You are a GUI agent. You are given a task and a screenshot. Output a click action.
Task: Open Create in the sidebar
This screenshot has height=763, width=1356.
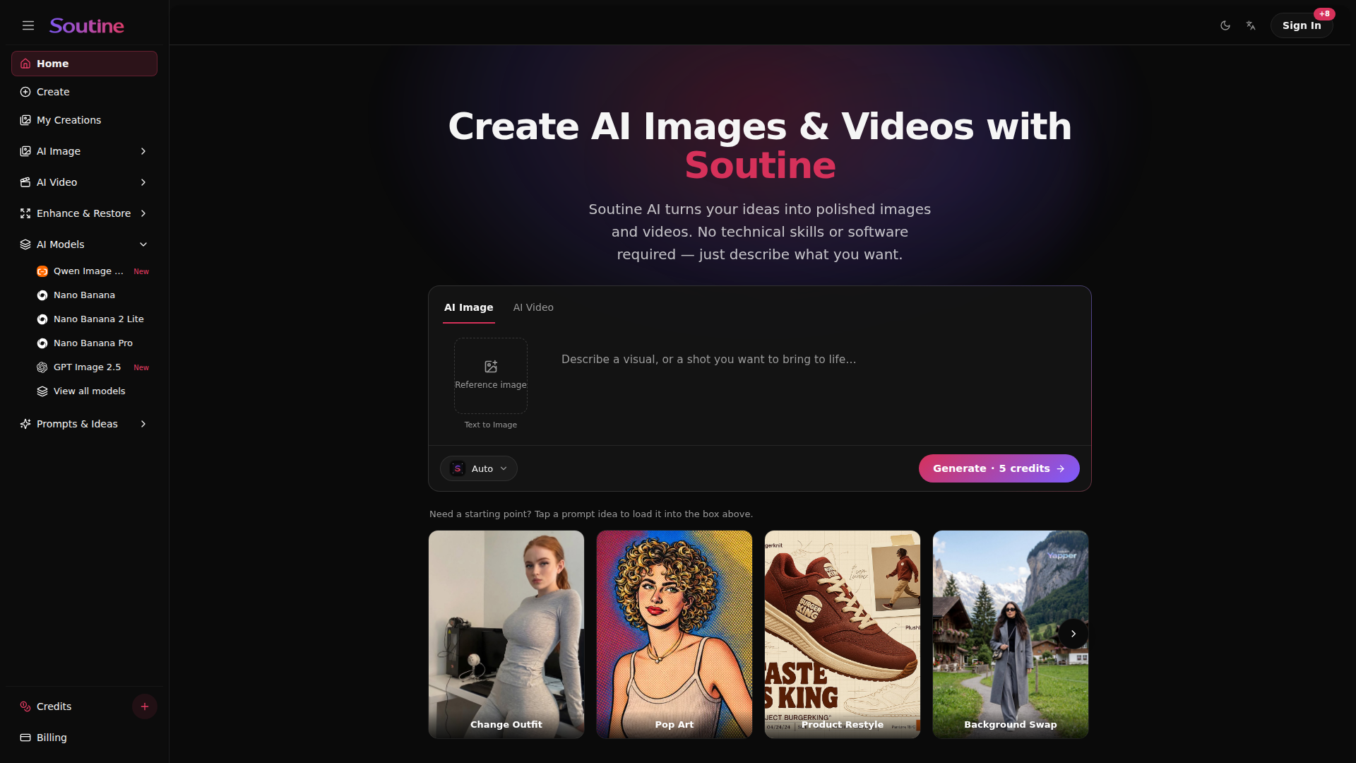point(84,92)
